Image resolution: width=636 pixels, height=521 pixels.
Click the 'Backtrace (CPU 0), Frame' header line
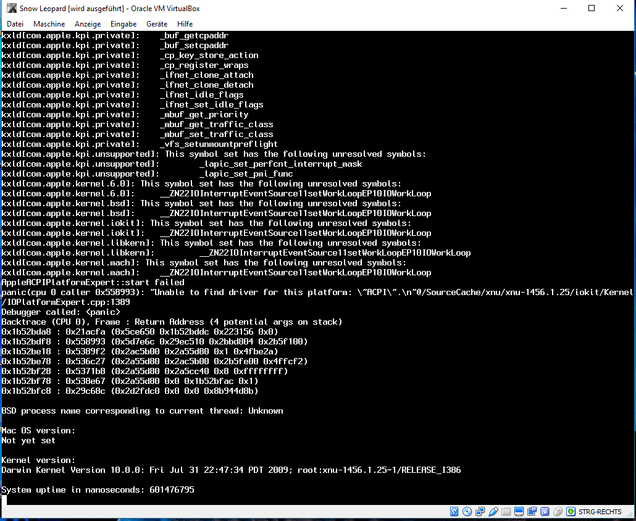(x=172, y=322)
